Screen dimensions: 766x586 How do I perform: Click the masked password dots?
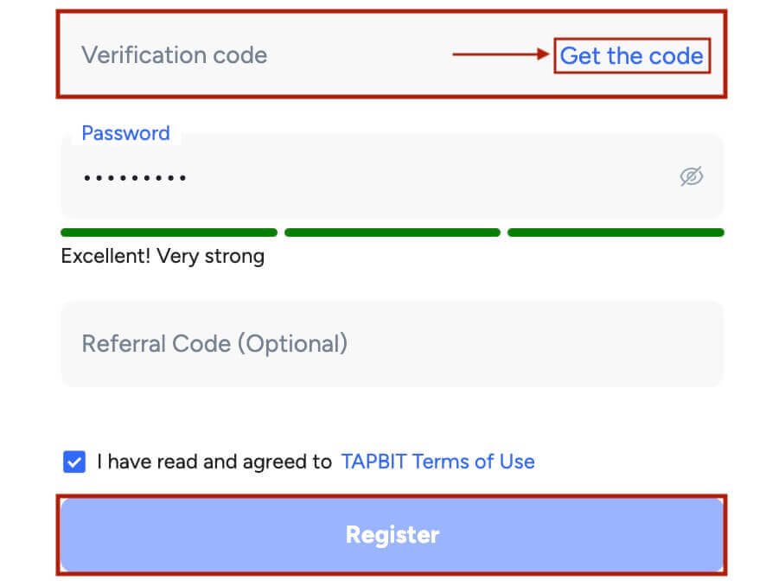135,178
